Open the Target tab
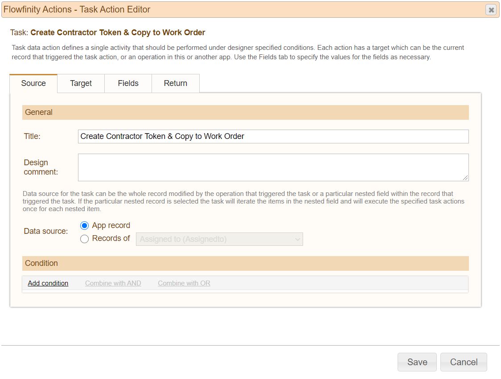 81,83
